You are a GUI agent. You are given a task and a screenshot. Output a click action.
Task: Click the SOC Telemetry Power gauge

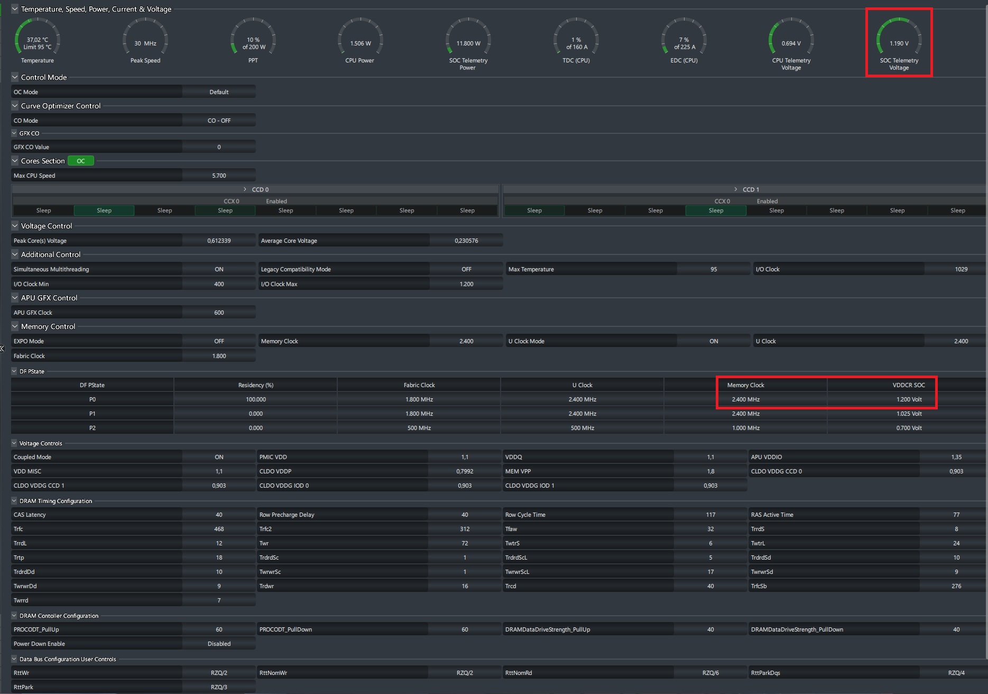(x=468, y=44)
